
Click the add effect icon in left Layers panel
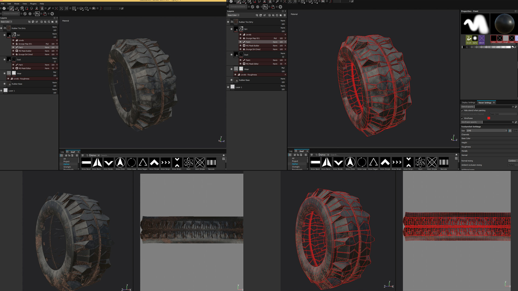(x=29, y=22)
